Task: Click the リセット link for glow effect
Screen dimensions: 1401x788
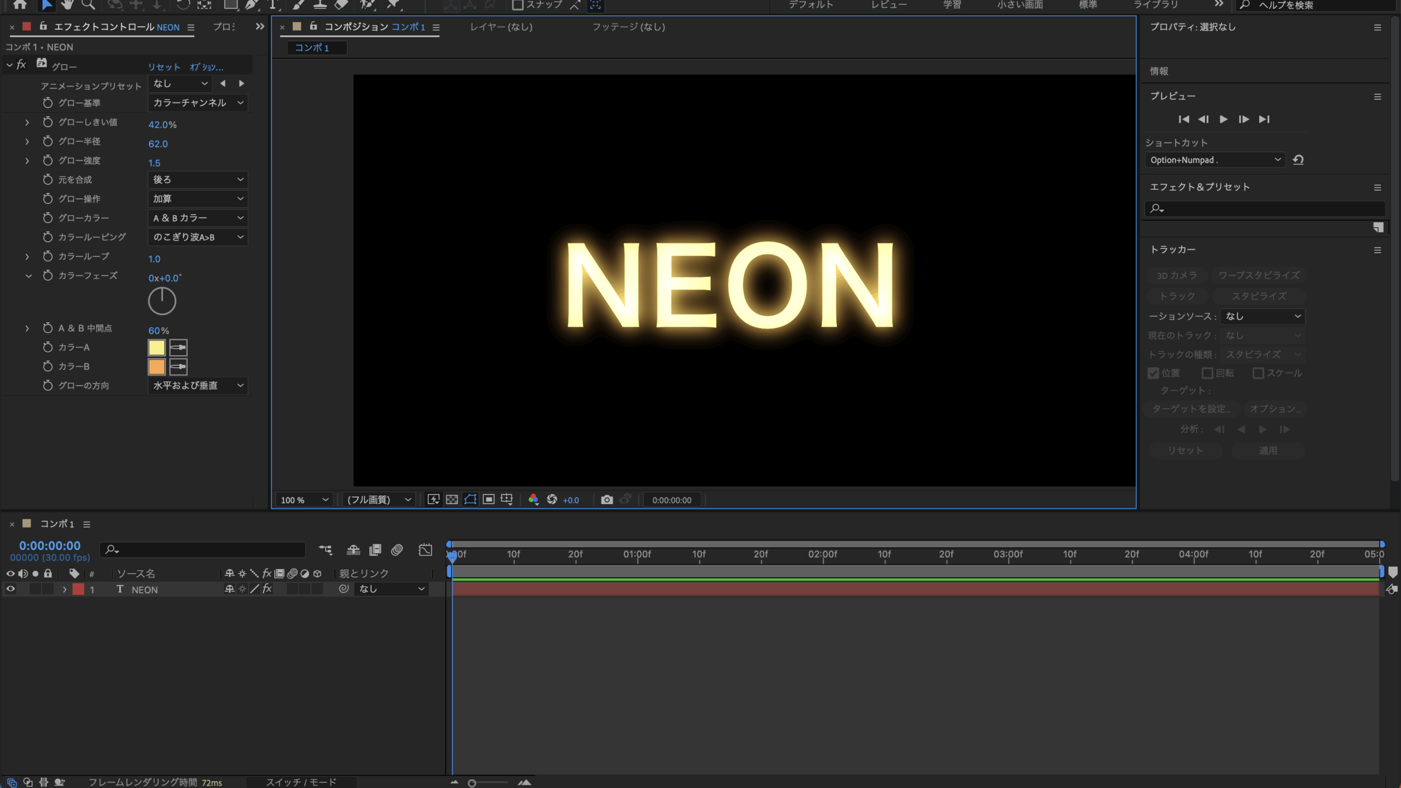Action: (x=164, y=67)
